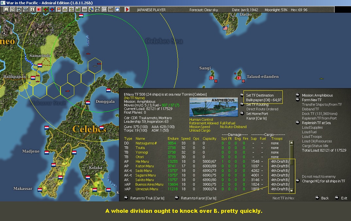
Task: Click the Capacity column header
Action: 209,139
